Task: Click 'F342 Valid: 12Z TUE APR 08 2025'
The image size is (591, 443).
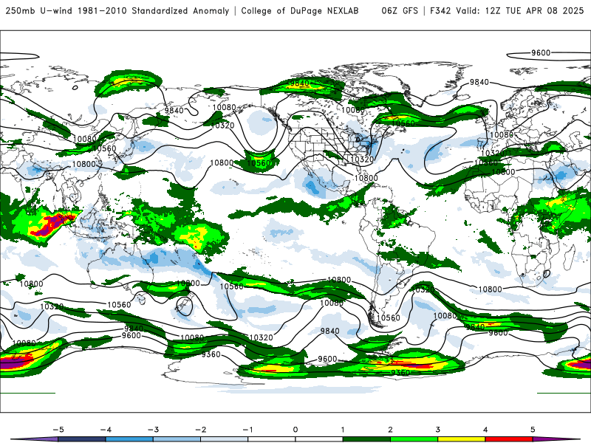Action: point(507,10)
